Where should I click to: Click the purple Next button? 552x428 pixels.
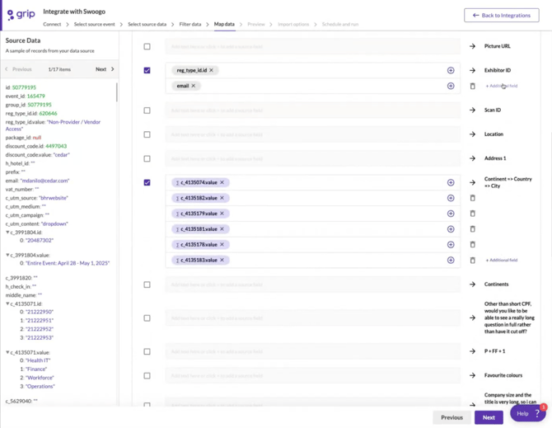tap(489, 417)
